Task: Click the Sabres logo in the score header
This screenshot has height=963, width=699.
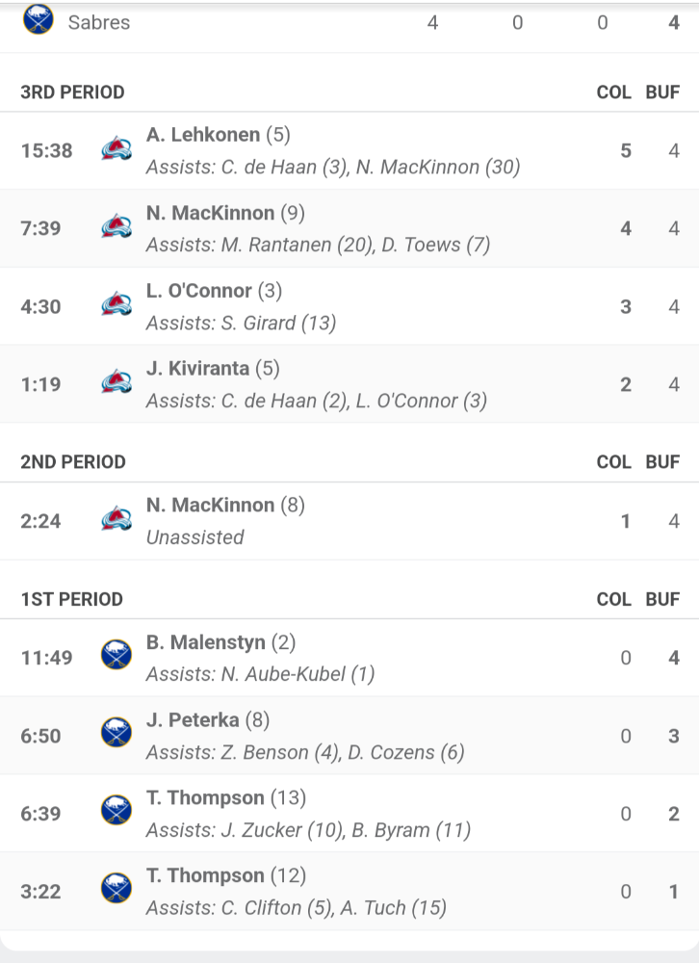Action: (x=39, y=19)
